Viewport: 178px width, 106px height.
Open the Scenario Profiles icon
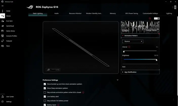pos(3,36)
